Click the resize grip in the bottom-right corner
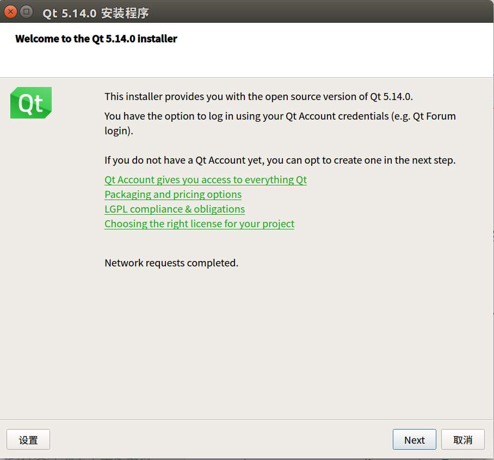 (x=490, y=456)
